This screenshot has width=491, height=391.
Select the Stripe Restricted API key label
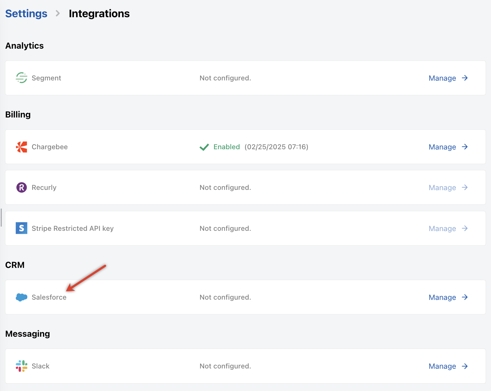coord(73,228)
